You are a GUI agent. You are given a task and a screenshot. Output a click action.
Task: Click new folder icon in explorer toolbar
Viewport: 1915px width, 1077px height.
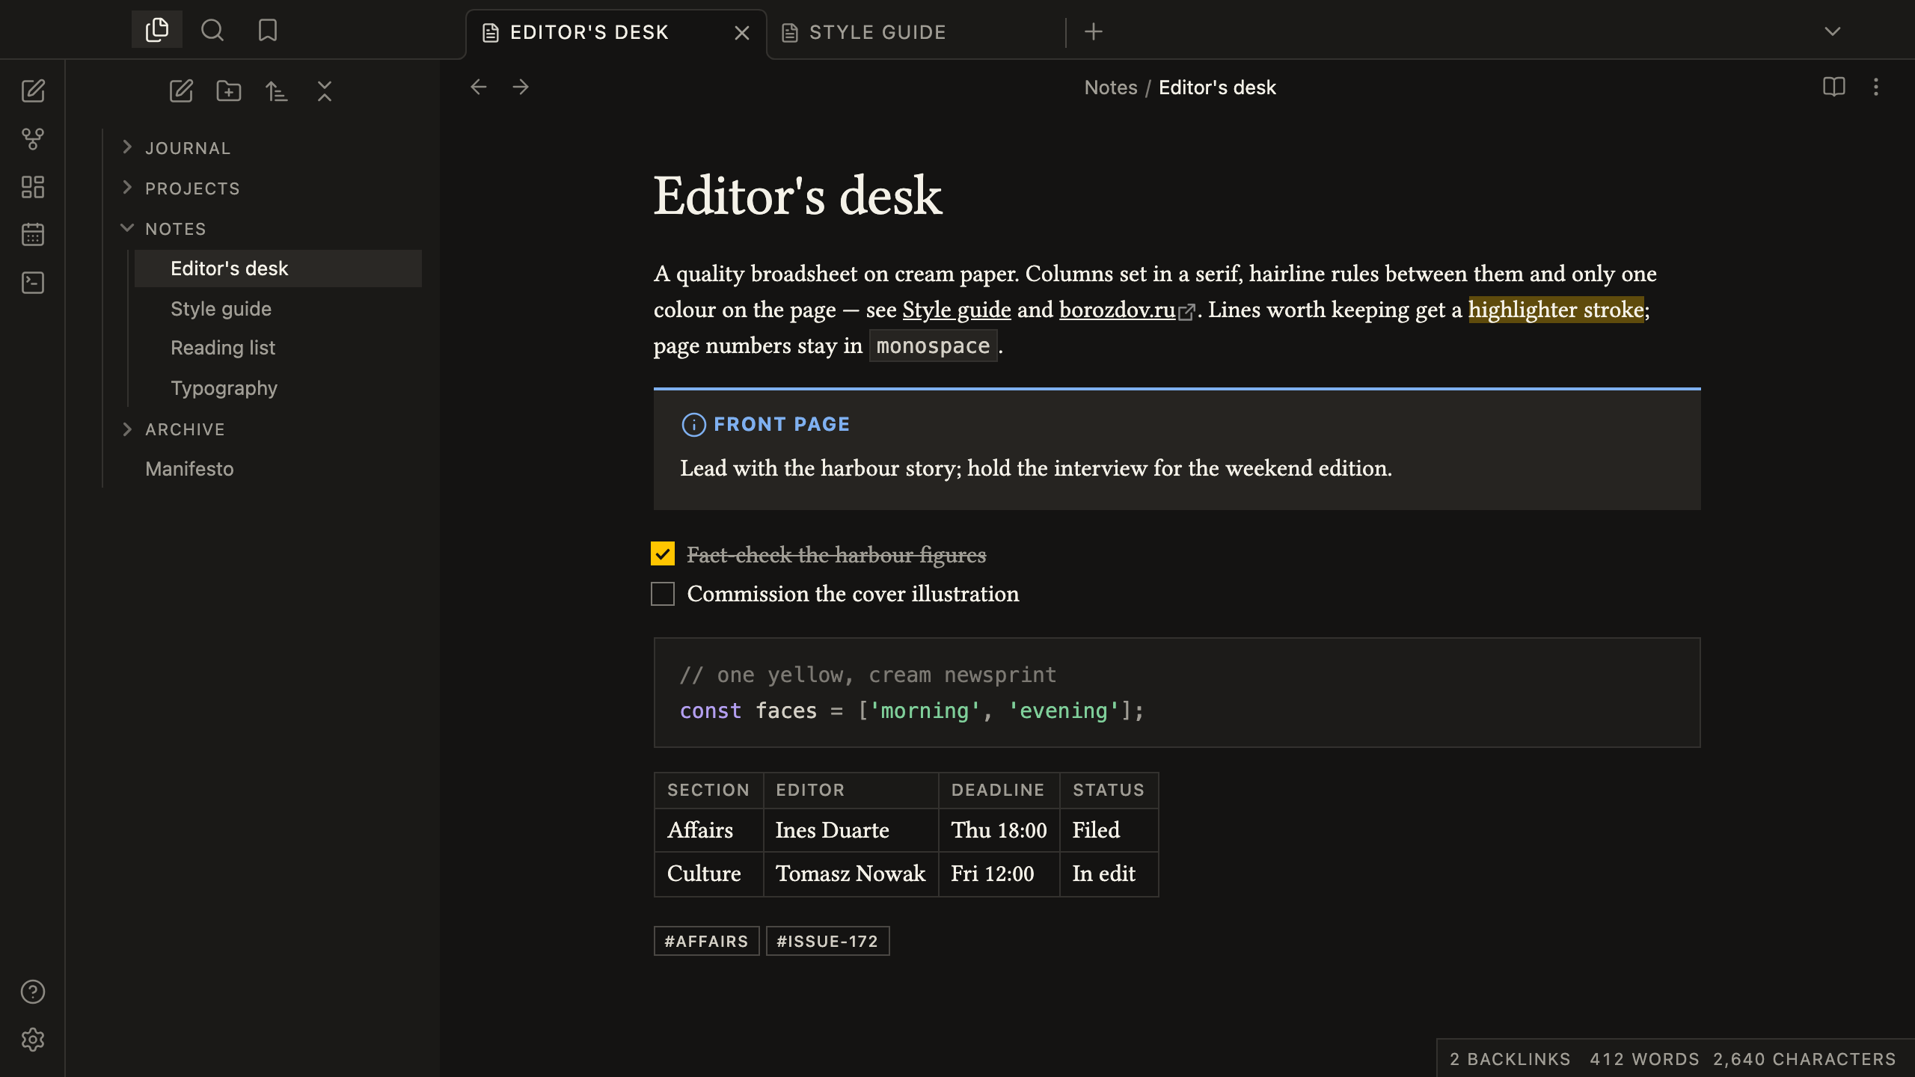click(x=229, y=91)
